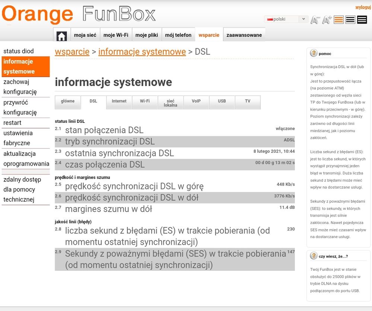
Task: Open aktualizacja oprogramowania in sidebar
Action: pyautogui.click(x=26, y=158)
